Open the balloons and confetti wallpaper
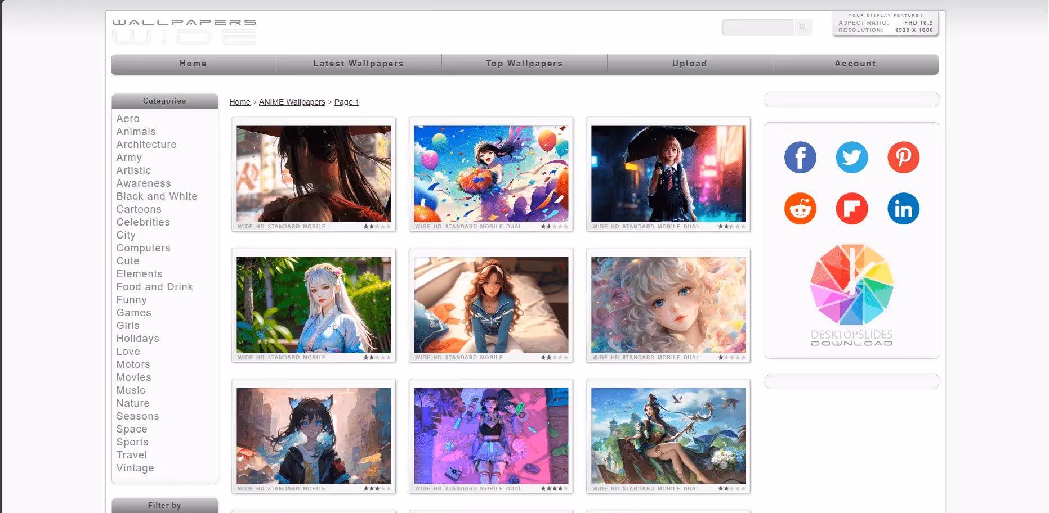 tap(490, 173)
